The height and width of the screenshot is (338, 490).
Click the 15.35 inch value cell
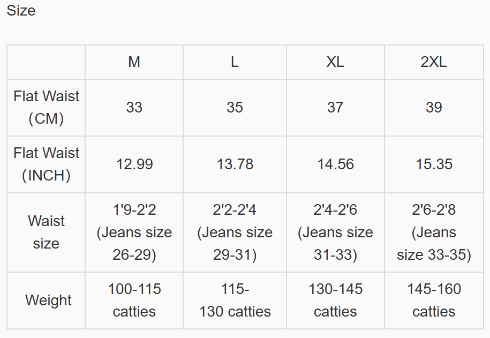[434, 164]
